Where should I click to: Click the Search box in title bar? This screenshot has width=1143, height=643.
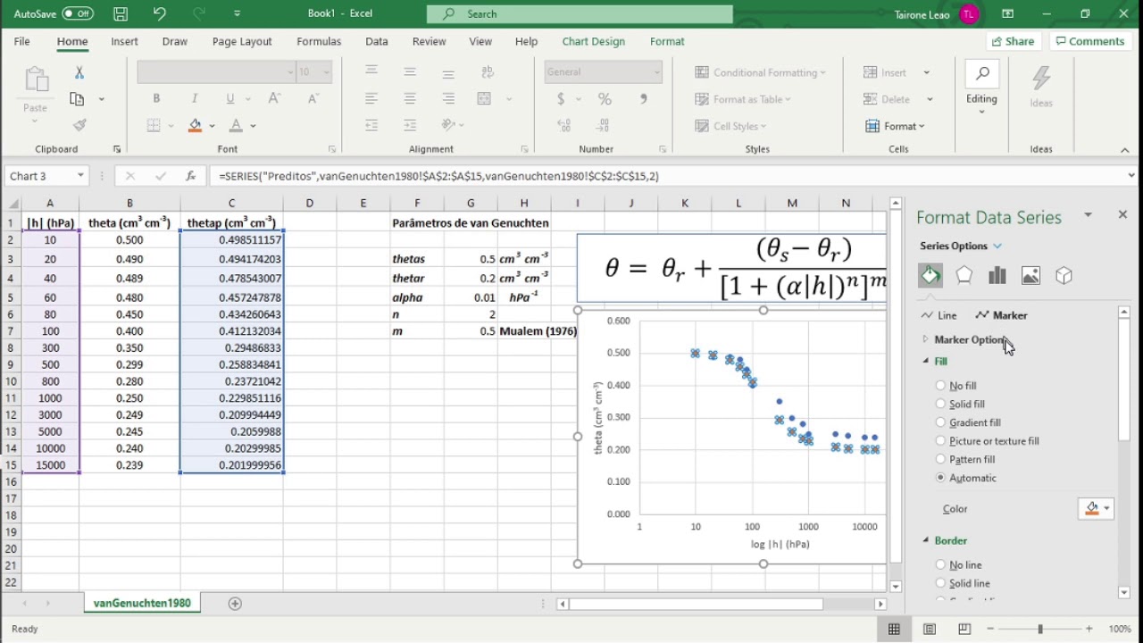[x=580, y=13]
